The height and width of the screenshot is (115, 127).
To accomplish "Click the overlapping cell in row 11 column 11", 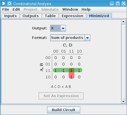I will [x=71, y=71].
